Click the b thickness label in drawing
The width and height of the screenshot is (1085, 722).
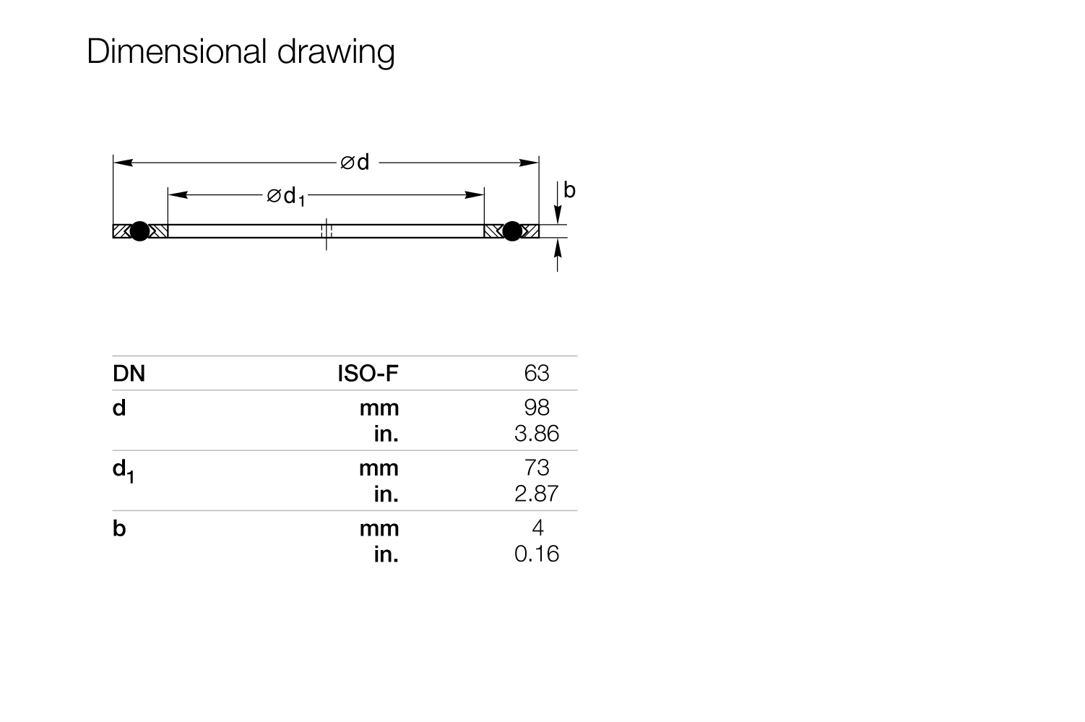click(570, 190)
